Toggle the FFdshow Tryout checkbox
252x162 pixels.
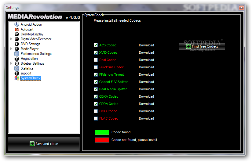pos(96,74)
